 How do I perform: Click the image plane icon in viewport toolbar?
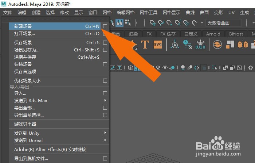point(113,68)
